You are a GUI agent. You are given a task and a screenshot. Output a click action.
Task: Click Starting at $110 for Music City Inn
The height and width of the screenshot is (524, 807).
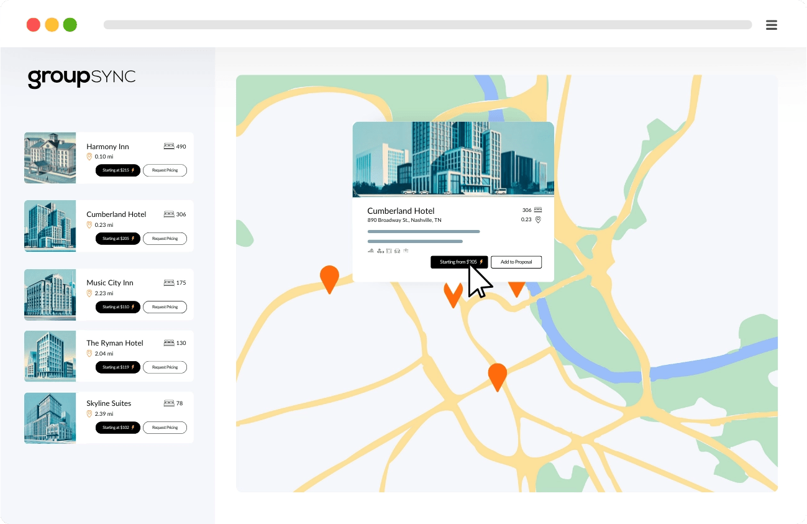click(118, 307)
